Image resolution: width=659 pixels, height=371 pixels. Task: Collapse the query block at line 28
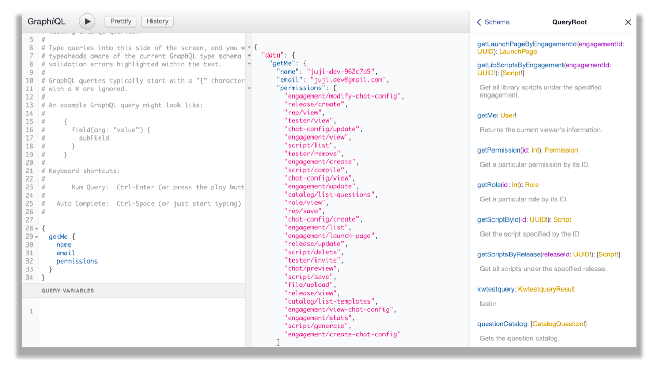click(36, 228)
